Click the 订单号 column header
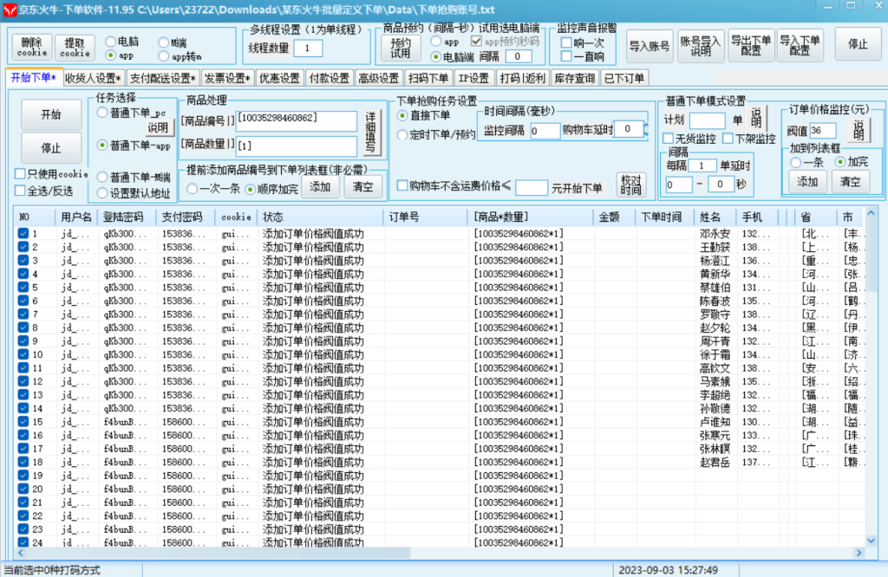This screenshot has width=888, height=577. coord(427,217)
